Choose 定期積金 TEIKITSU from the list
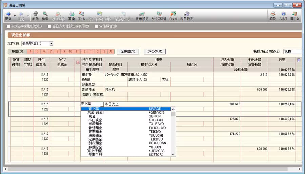Image resolution: width=305 pixels, height=174 pixels. click(x=126, y=139)
